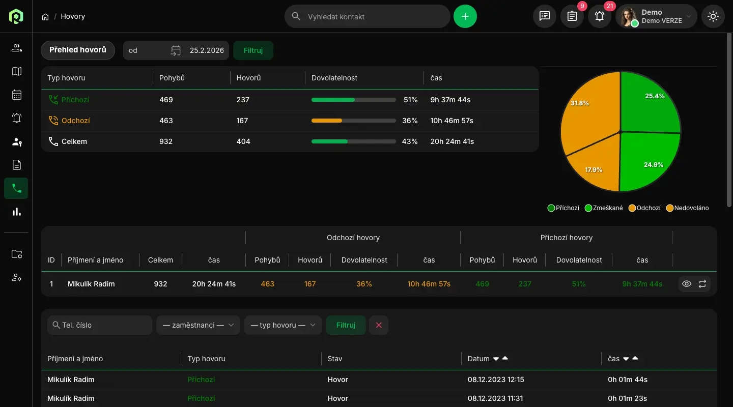733x407 pixels.
Task: Expand the zaměstnanci dropdown
Action: tap(198, 325)
